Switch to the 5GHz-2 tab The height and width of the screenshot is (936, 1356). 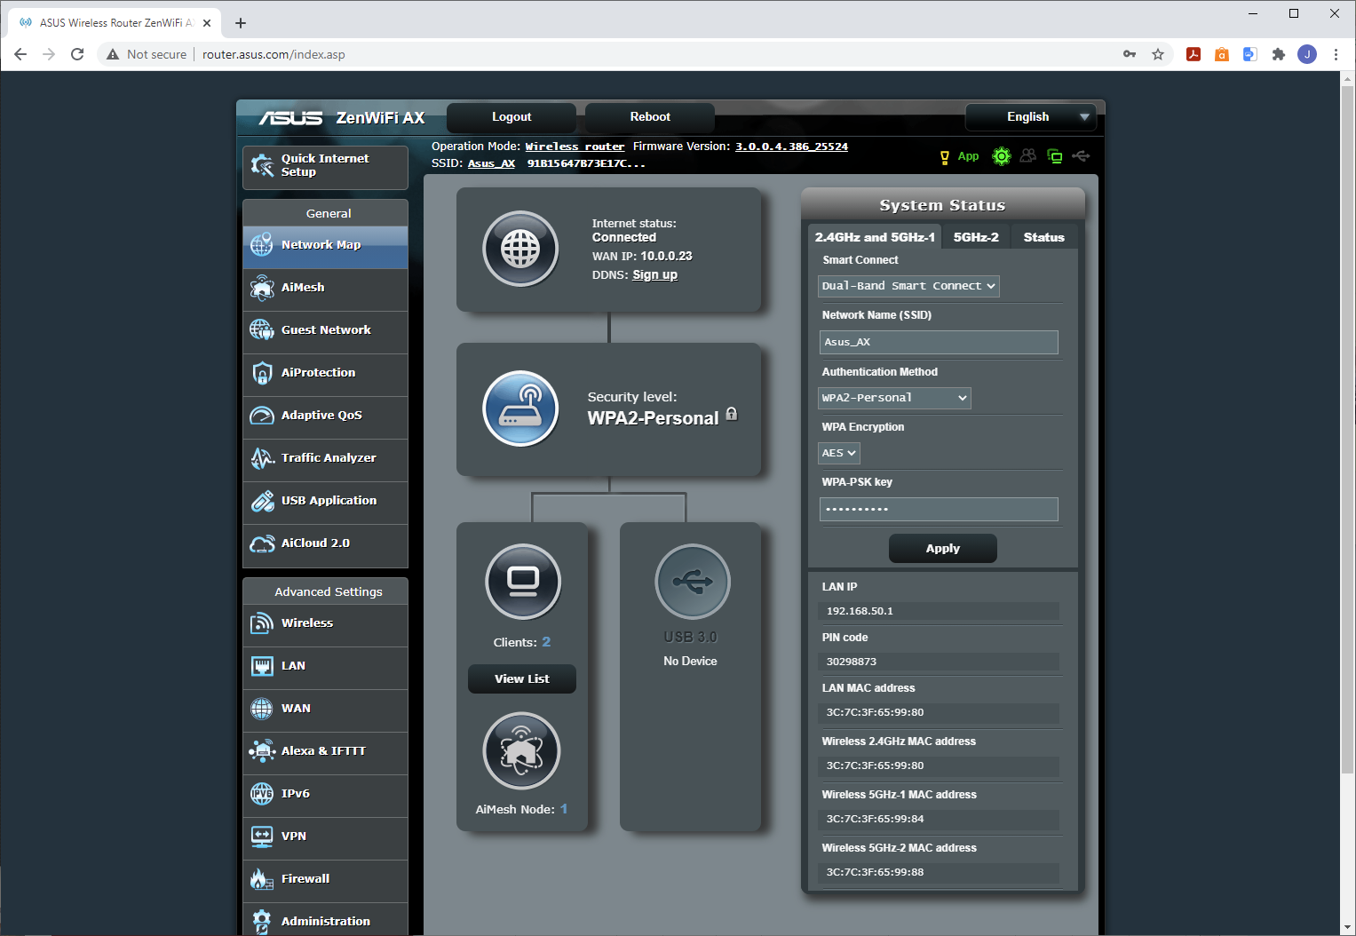point(975,237)
